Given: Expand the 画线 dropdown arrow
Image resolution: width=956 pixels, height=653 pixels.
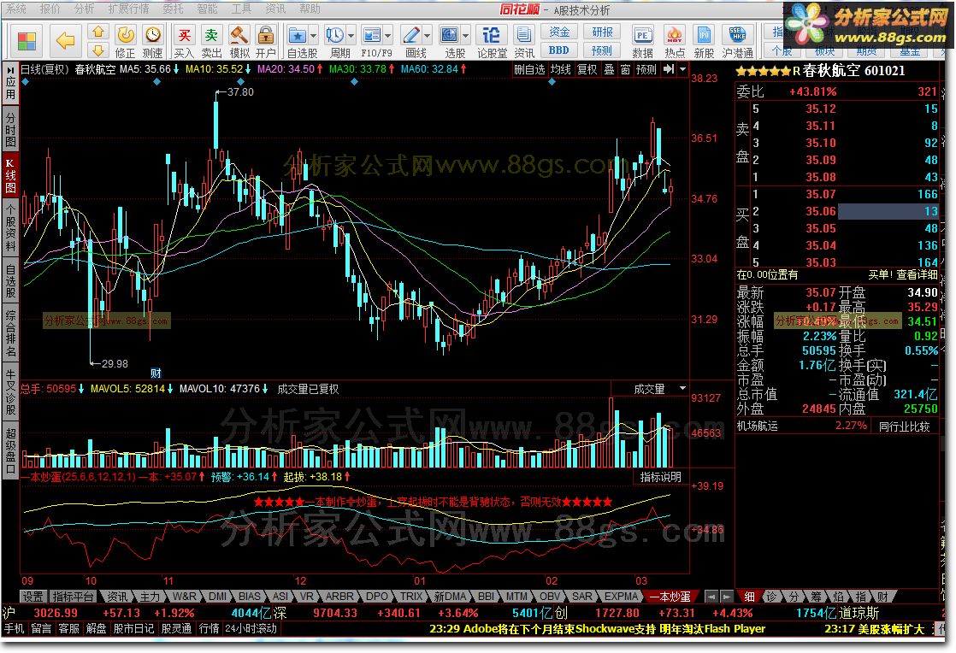Looking at the screenshot, I should point(427,35).
